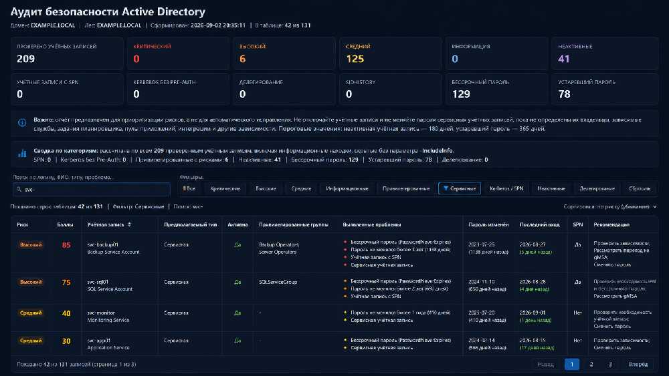Open the Информация card showing 0
Screen dimensions: 669x376
click(496, 53)
